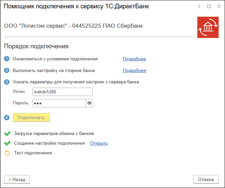Screen dimensions: 225x188
Task: Close the connection assistant window
Action: click(219, 6)
